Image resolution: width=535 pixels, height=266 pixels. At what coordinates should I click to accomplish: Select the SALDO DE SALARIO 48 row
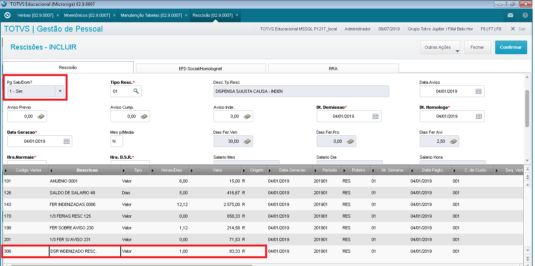click(263, 193)
